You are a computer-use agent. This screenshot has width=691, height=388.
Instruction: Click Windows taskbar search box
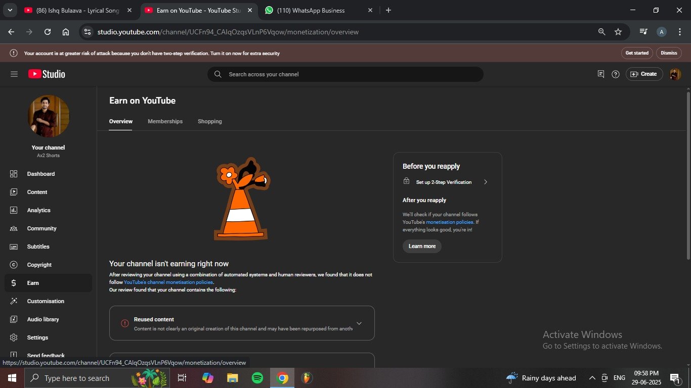pyautogui.click(x=97, y=378)
